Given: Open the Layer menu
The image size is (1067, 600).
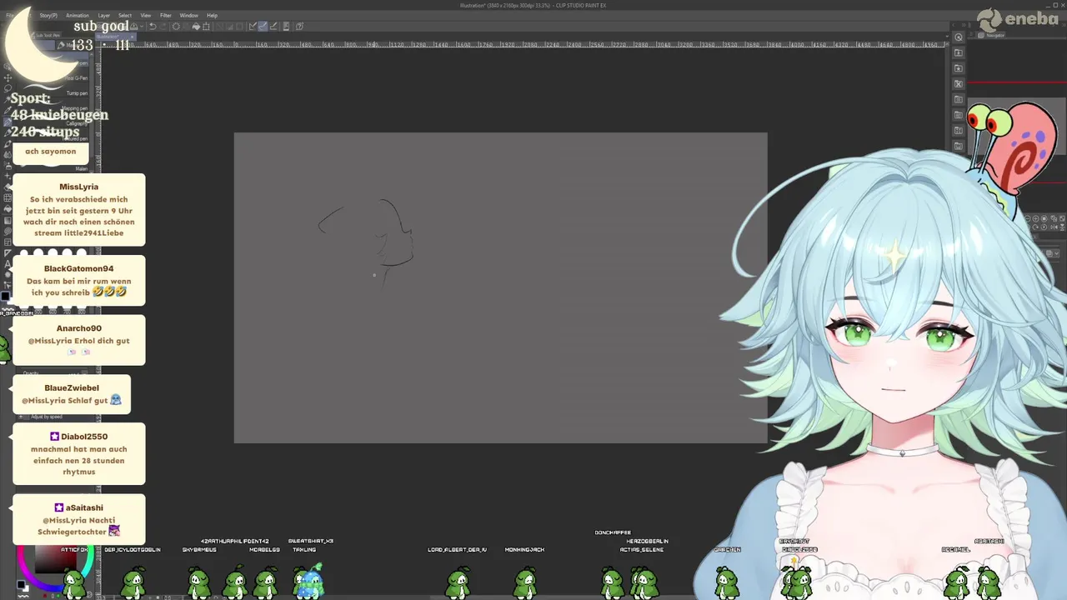Looking at the screenshot, I should 104,15.
